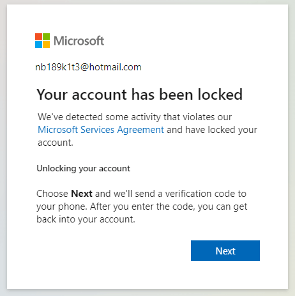This screenshot has height=296, width=295.
Task: Click the word 'Choose' in the instructions
Action: [x=52, y=194]
